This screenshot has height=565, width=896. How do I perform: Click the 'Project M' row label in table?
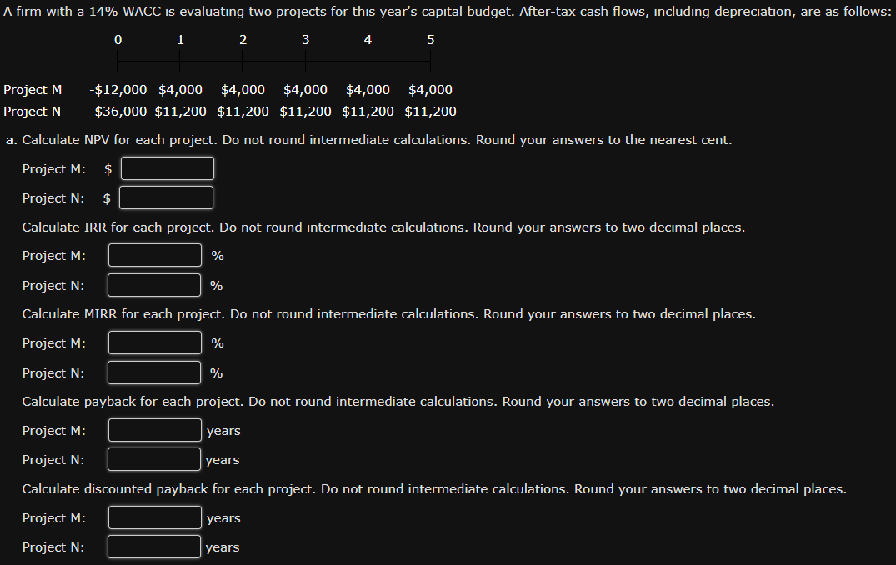[33, 90]
